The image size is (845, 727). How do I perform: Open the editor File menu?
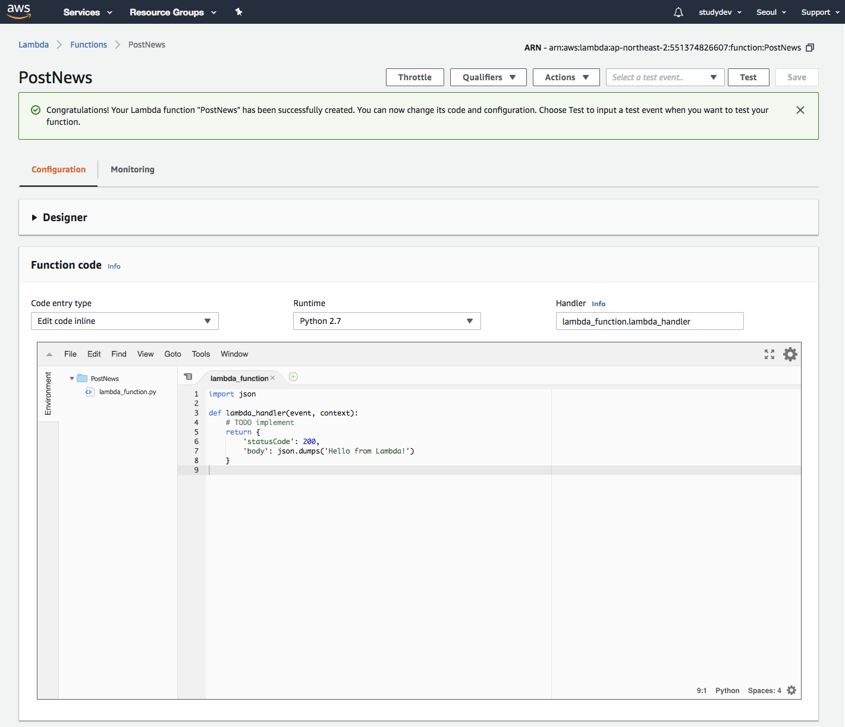pyautogui.click(x=70, y=354)
